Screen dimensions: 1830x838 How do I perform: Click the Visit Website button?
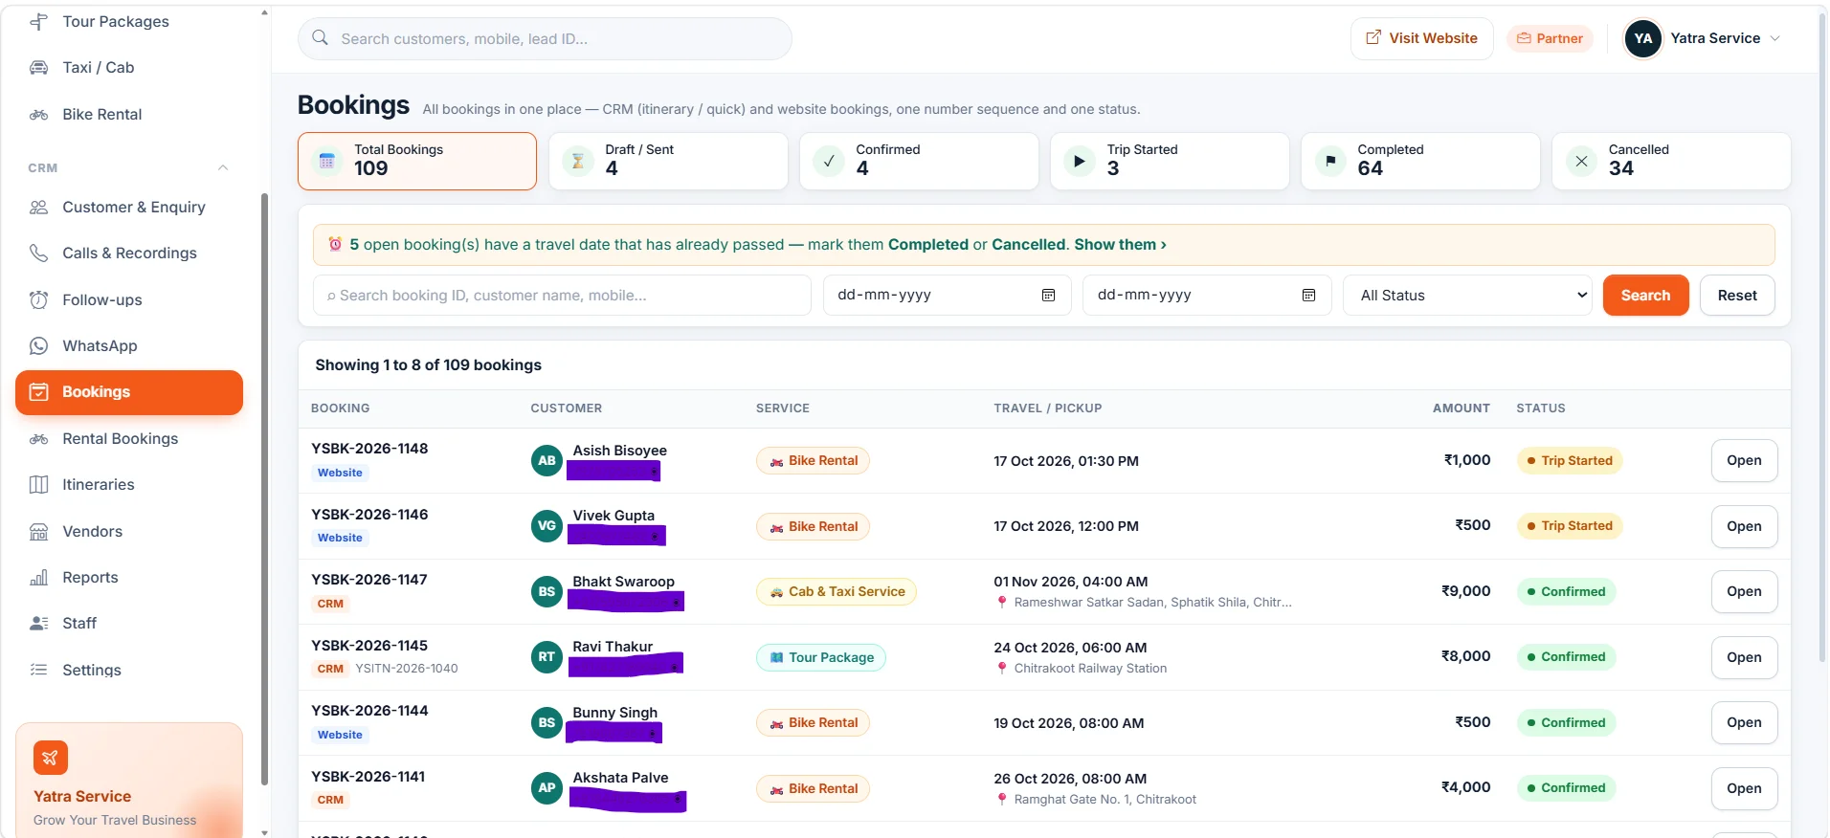(1421, 38)
